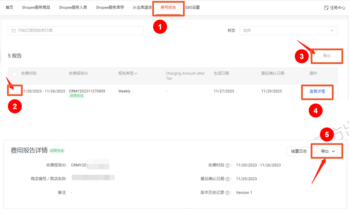Click the help icon beside 版本历史记录
Image resolution: width=349 pixels, height=209 pixels.
tap(228, 193)
